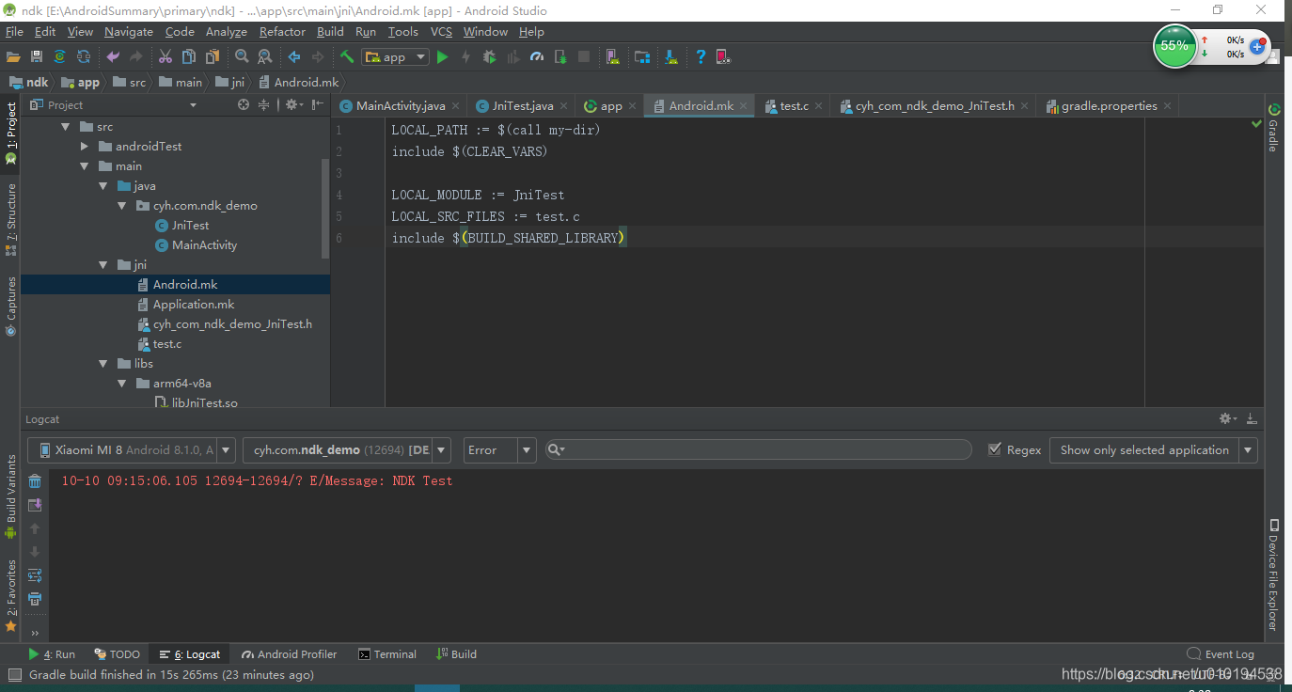This screenshot has height=692, width=1292.
Task: Toggle the Captures side panel
Action: pos(11,306)
